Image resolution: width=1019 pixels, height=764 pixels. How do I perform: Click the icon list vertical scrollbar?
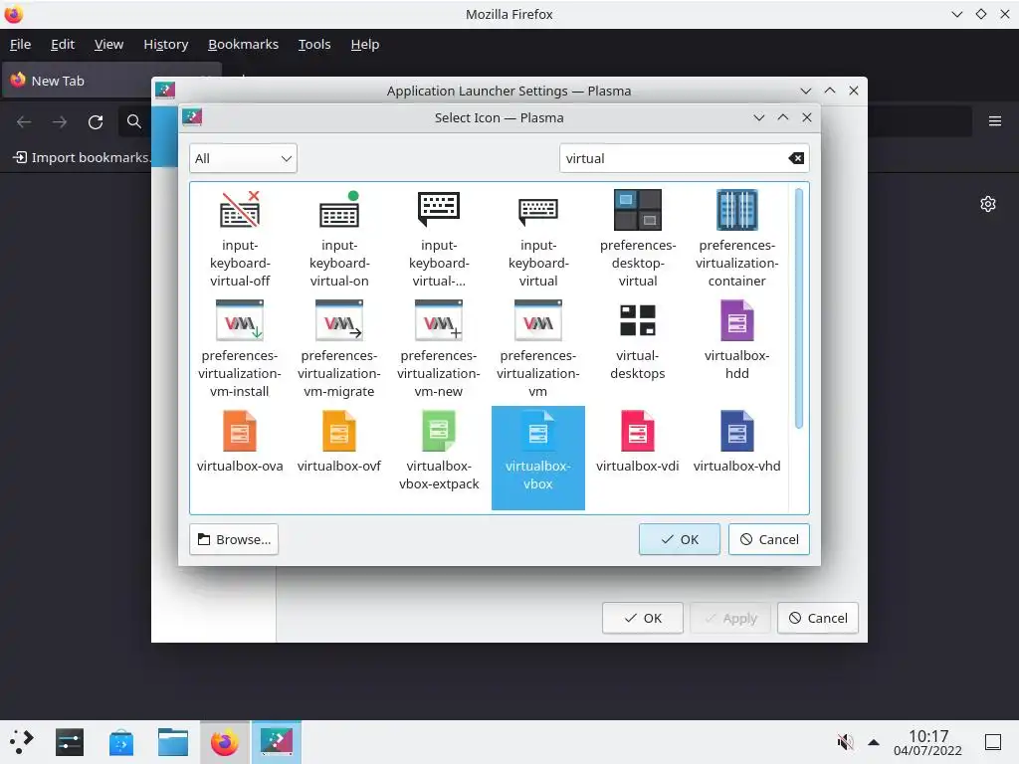click(799, 308)
